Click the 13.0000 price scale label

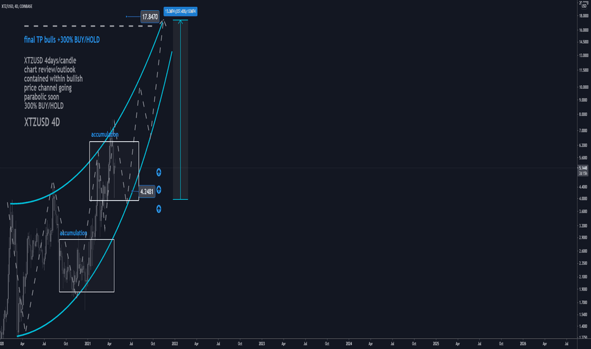pos(583,55)
